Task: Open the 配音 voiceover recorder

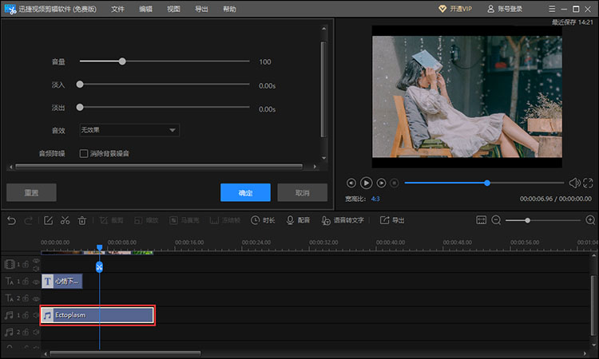Action: pos(298,220)
